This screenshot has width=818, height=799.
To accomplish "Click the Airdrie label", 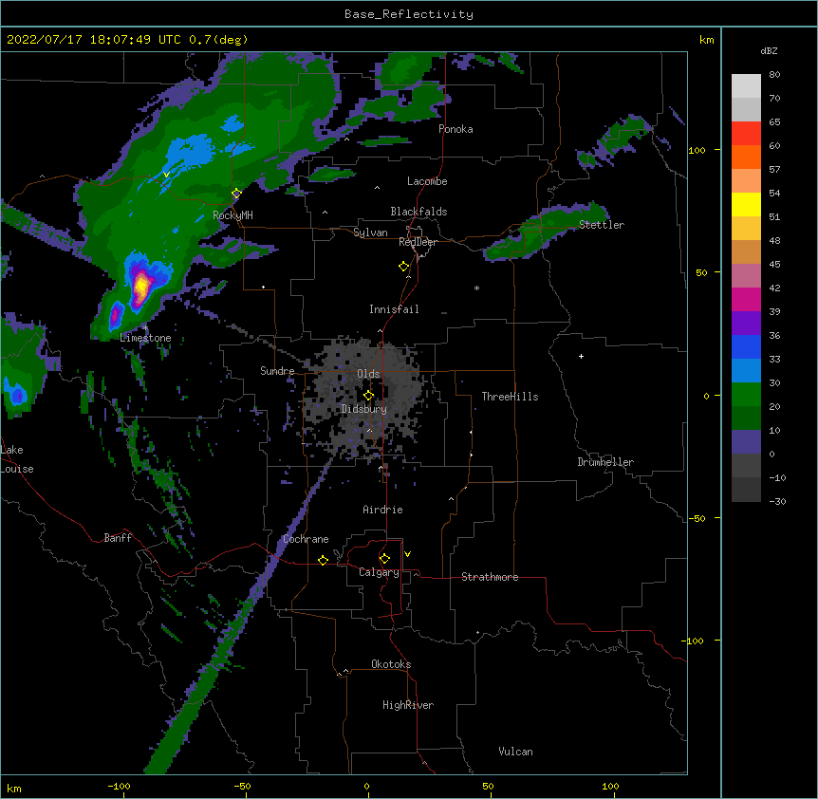I will (382, 510).
